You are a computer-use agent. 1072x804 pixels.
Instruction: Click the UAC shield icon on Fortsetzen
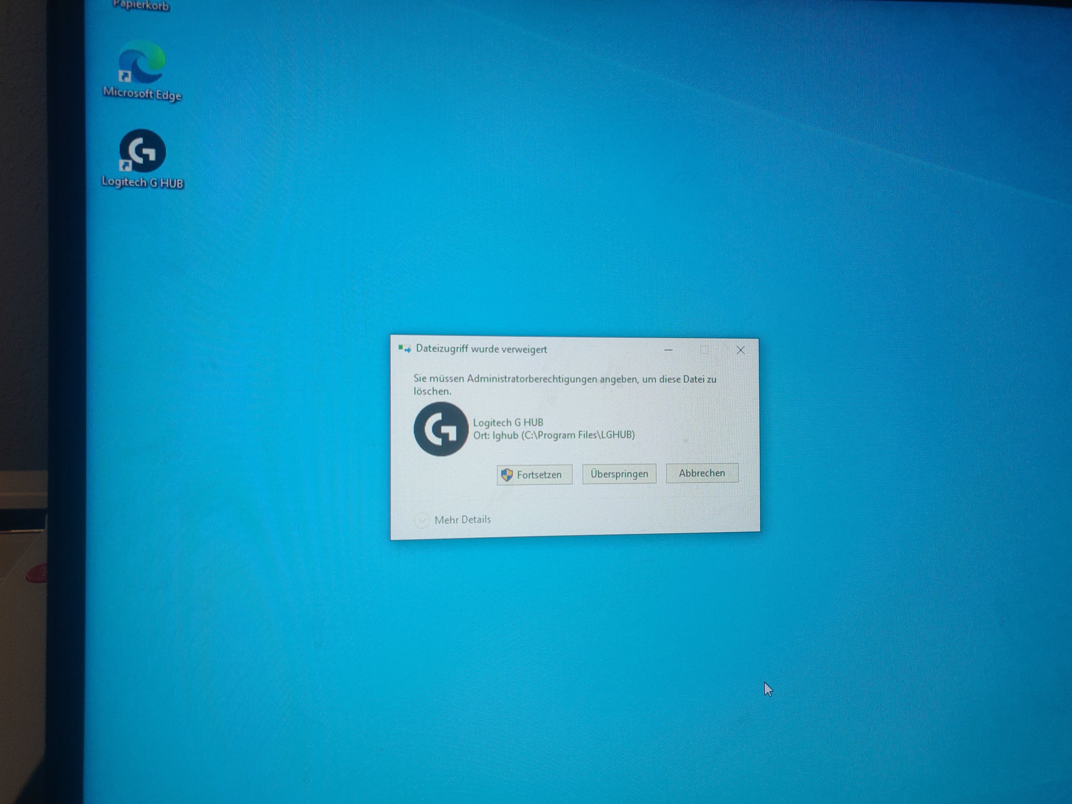[507, 475]
